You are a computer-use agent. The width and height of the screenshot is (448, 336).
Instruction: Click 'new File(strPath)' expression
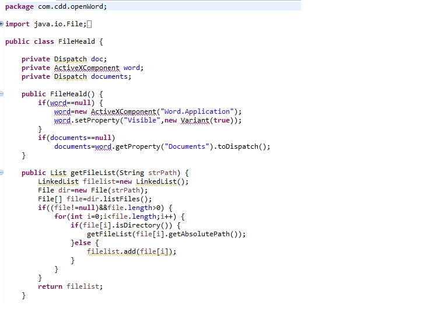click(x=109, y=190)
